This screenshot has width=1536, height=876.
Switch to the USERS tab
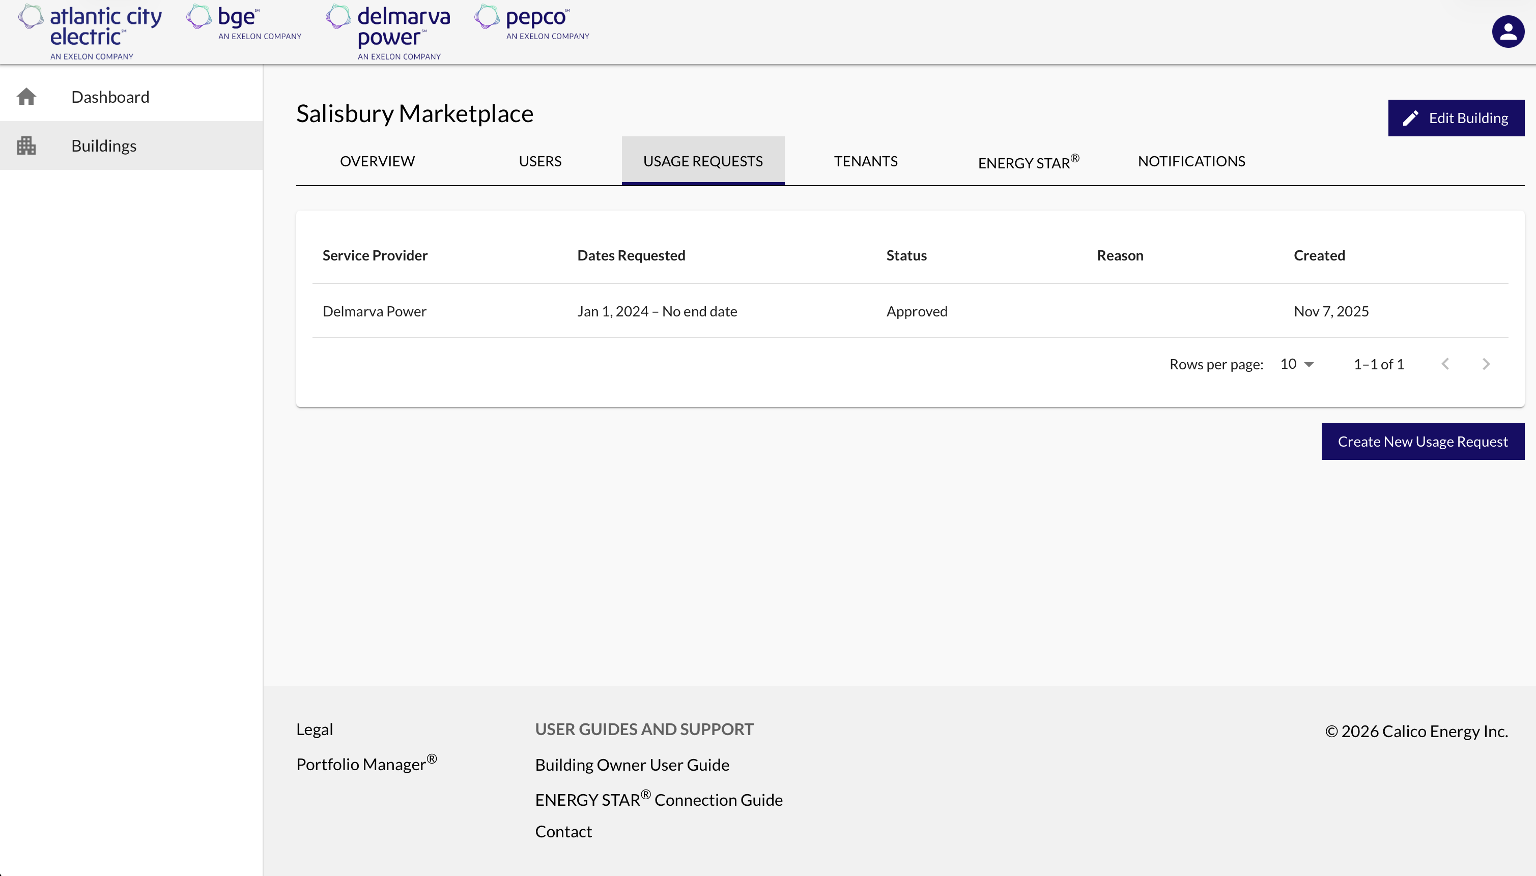(x=539, y=161)
